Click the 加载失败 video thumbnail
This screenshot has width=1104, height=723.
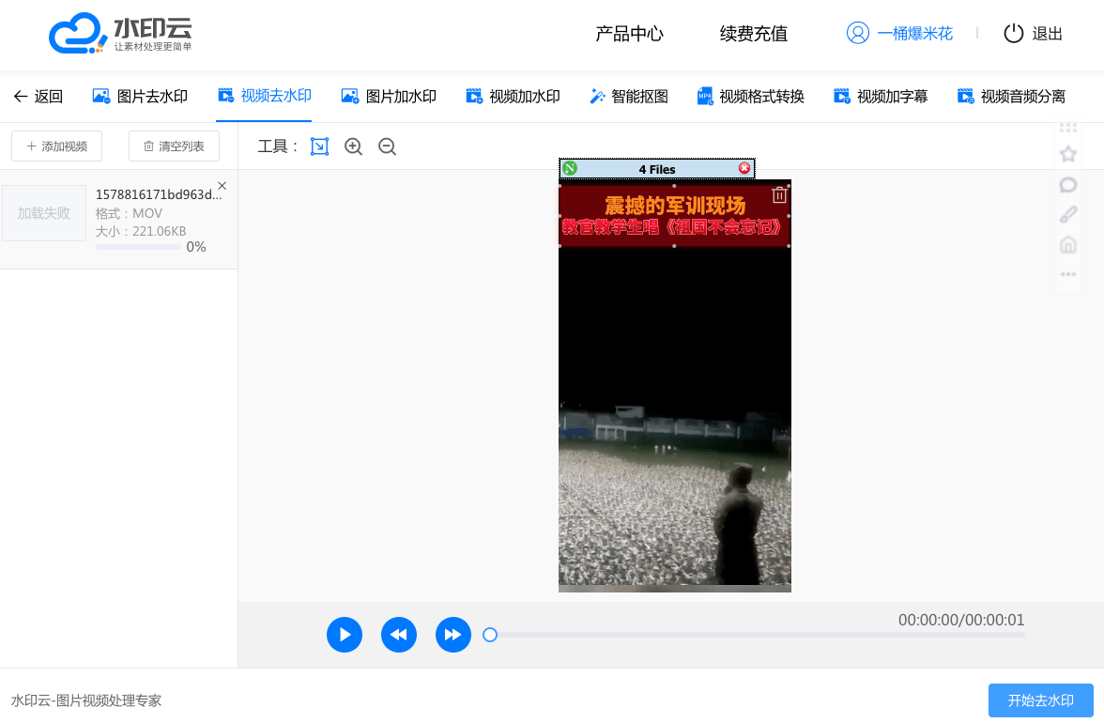pos(43,213)
